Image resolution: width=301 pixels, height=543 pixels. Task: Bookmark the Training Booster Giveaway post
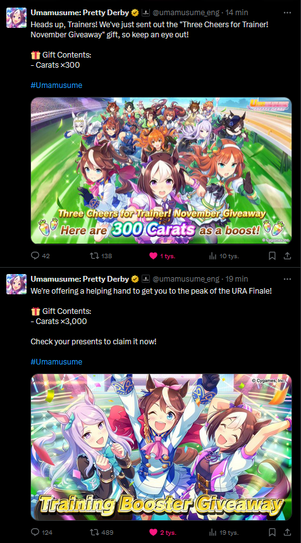pyautogui.click(x=273, y=532)
